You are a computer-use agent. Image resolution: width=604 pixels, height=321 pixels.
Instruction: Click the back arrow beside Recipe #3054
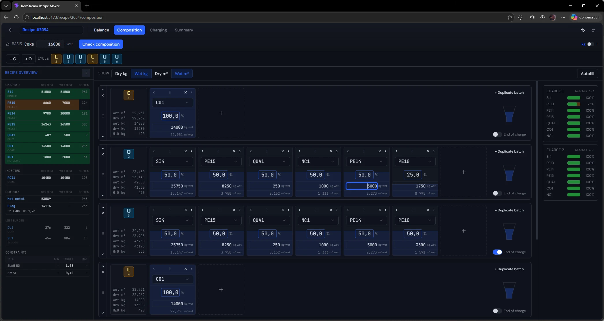(11, 30)
